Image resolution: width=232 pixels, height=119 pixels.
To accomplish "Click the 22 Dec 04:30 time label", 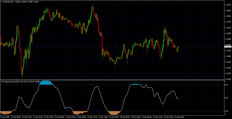I will point(71,117).
